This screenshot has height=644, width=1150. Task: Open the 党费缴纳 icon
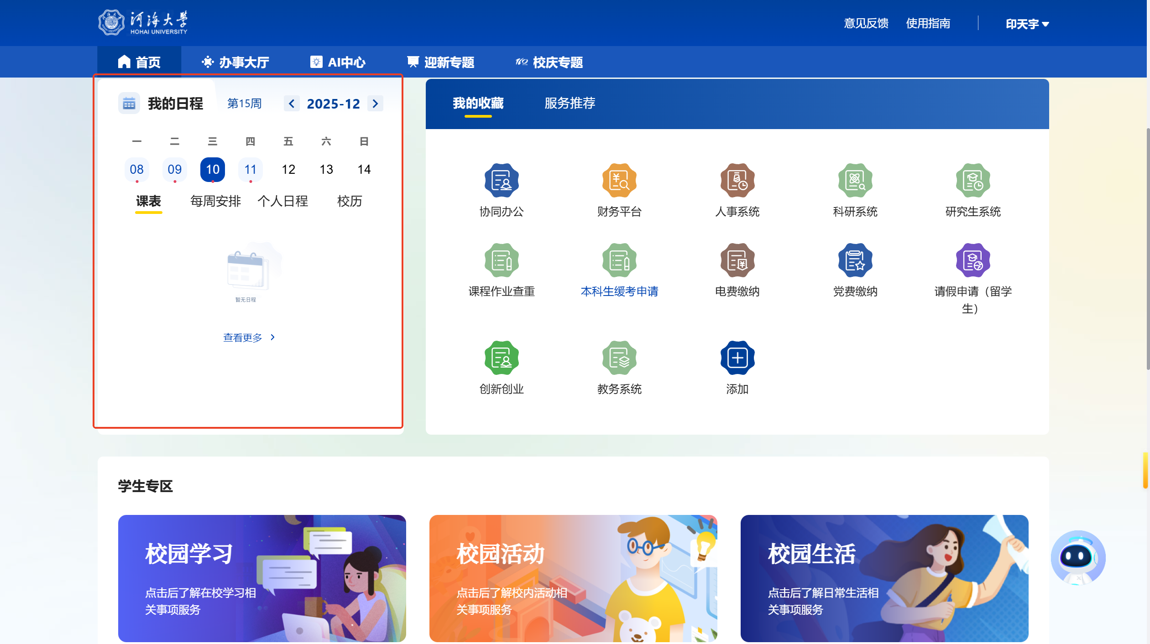pos(855,260)
